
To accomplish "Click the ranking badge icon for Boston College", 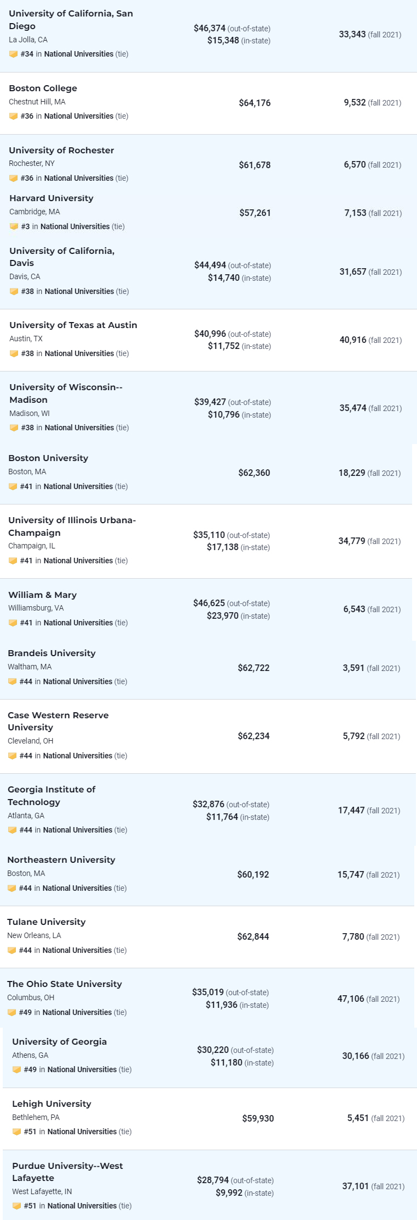I will pos(13,116).
